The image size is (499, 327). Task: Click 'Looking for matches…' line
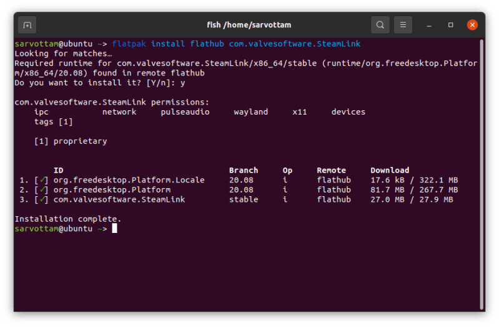pos(63,54)
